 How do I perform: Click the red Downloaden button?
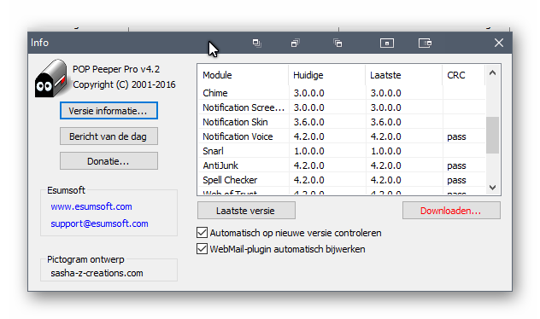coord(451,211)
